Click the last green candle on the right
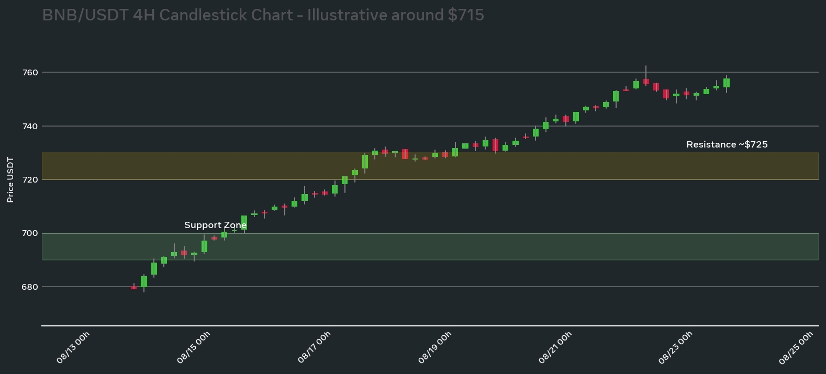 click(x=727, y=83)
